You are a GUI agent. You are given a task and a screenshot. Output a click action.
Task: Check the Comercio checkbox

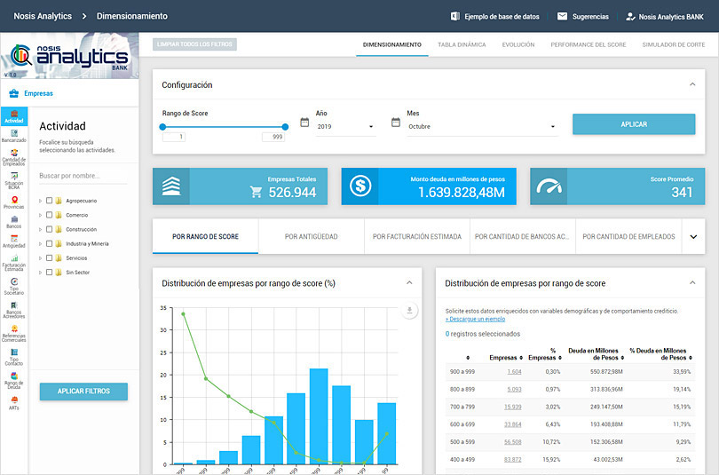pyautogui.click(x=49, y=215)
